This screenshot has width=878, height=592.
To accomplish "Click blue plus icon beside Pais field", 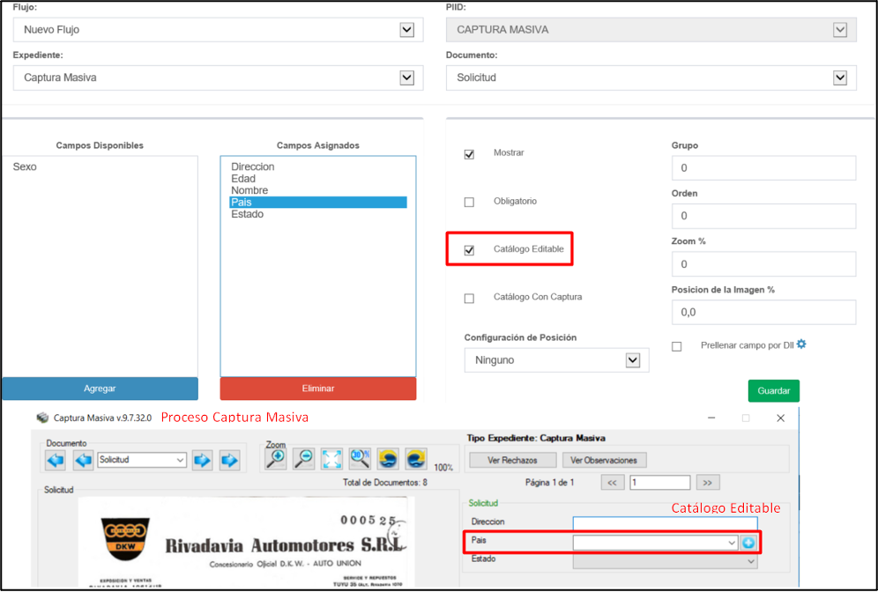I will [x=749, y=543].
